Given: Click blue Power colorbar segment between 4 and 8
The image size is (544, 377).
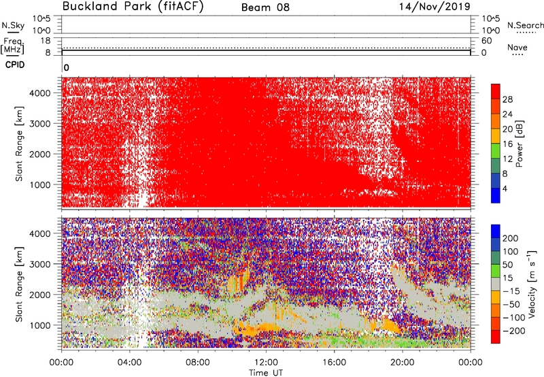Looking at the screenshot, I should click(x=496, y=181).
